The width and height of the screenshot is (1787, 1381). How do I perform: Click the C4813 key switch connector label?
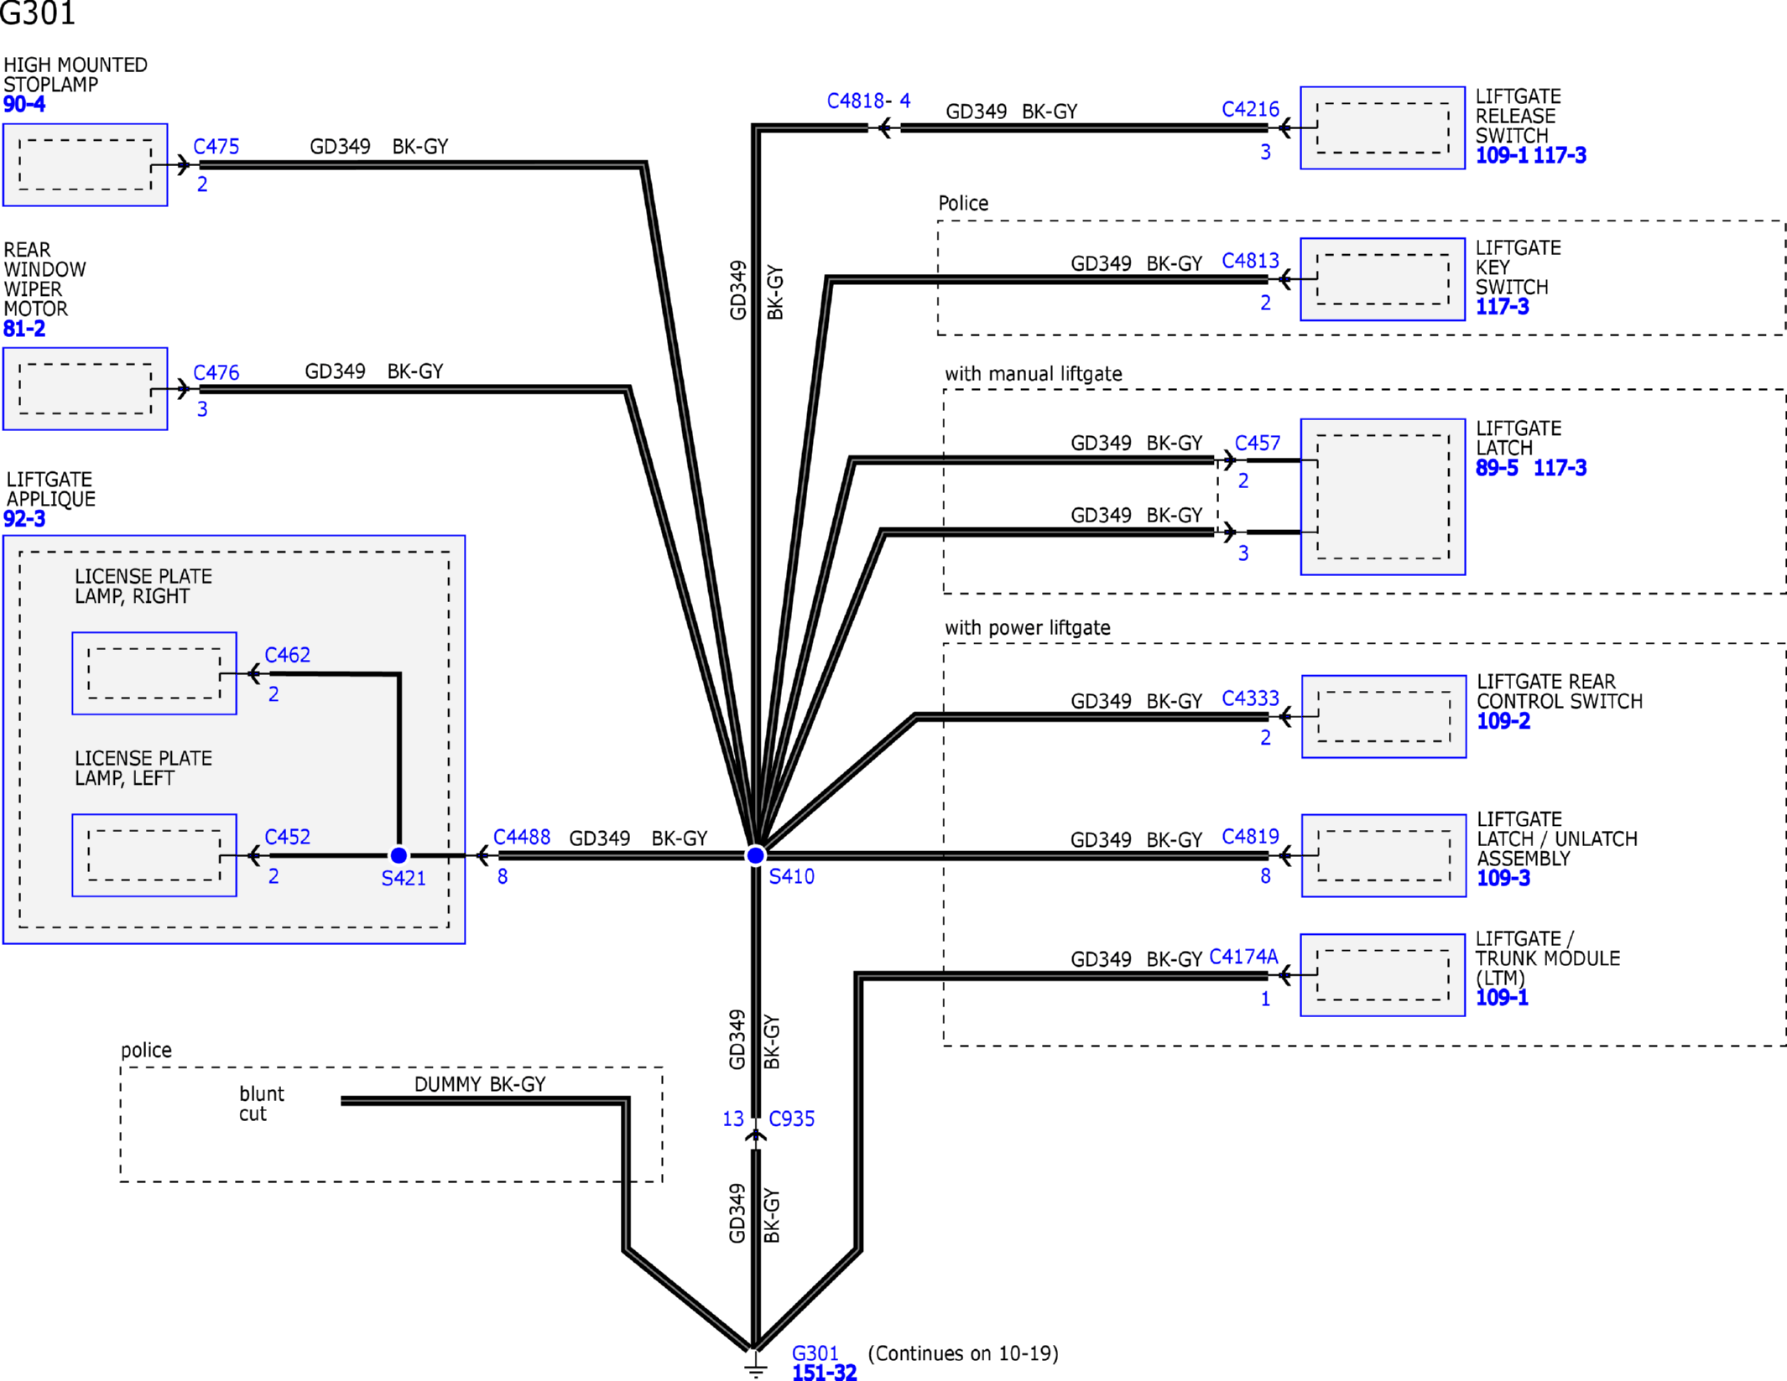coord(1249,261)
